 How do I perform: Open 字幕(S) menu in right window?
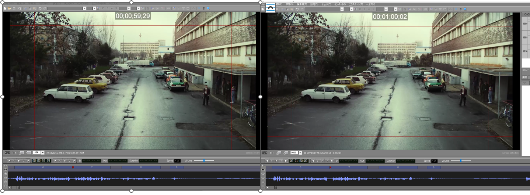pos(289,4)
